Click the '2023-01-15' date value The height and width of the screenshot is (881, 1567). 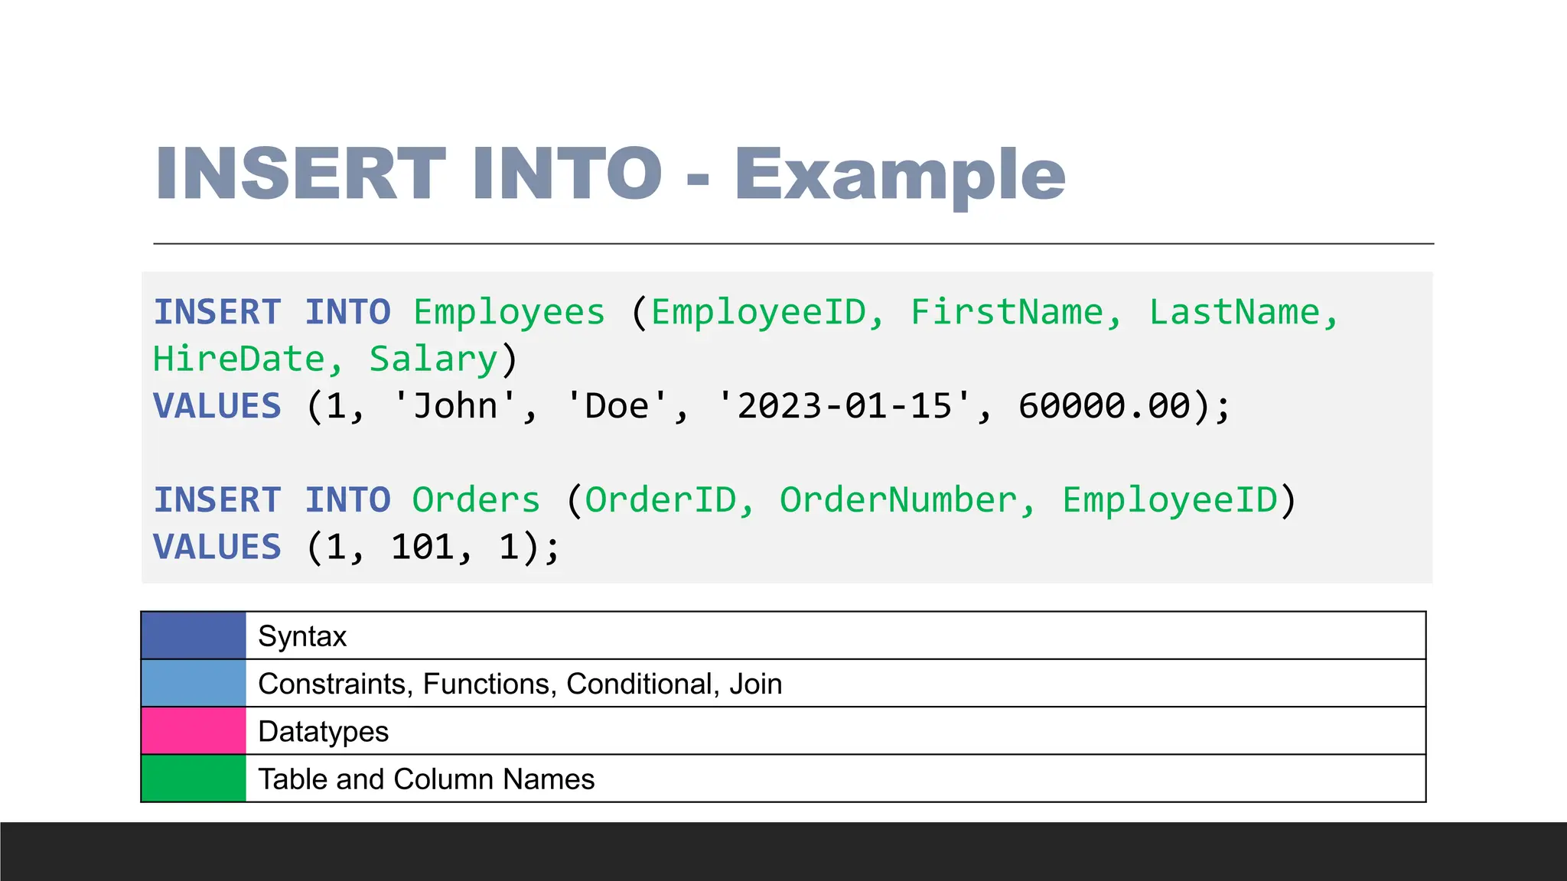point(845,405)
